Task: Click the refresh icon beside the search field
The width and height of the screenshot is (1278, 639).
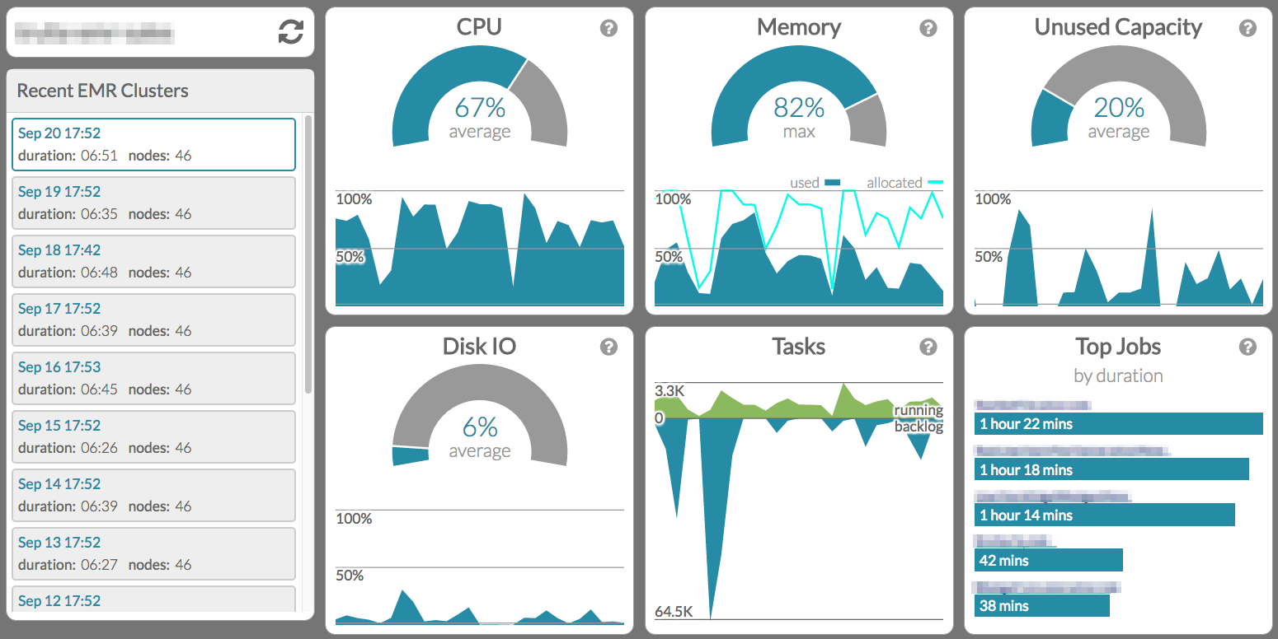Action: (290, 32)
